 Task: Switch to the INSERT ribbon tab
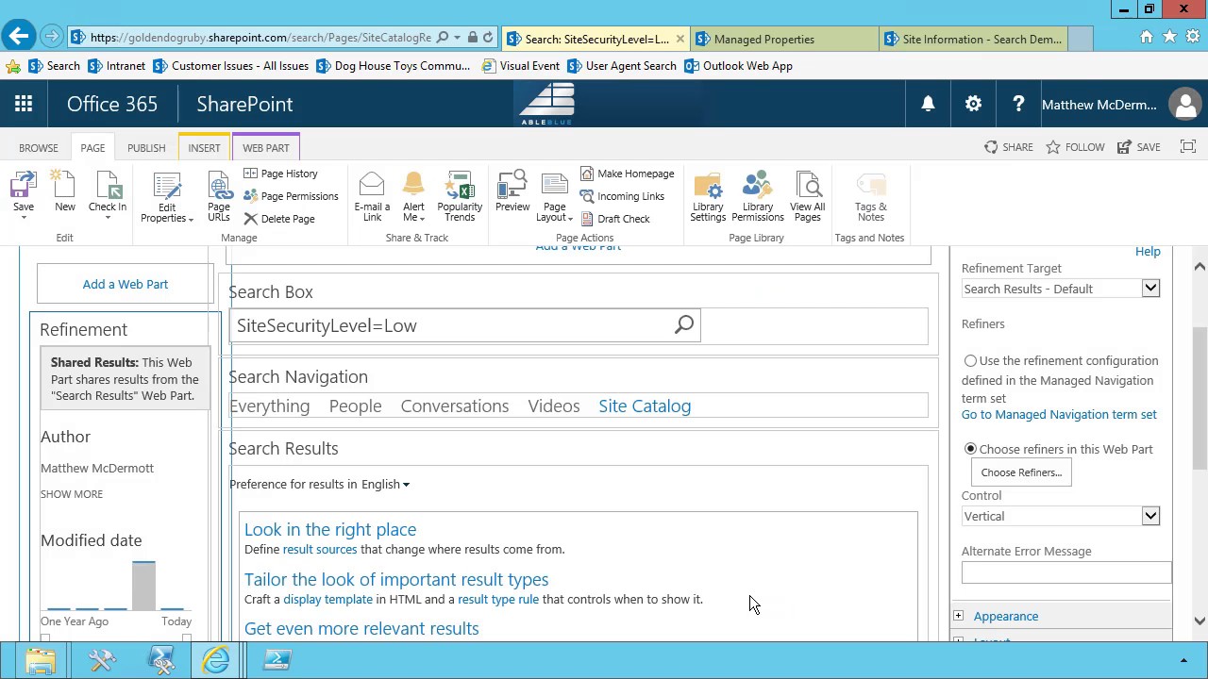click(204, 148)
